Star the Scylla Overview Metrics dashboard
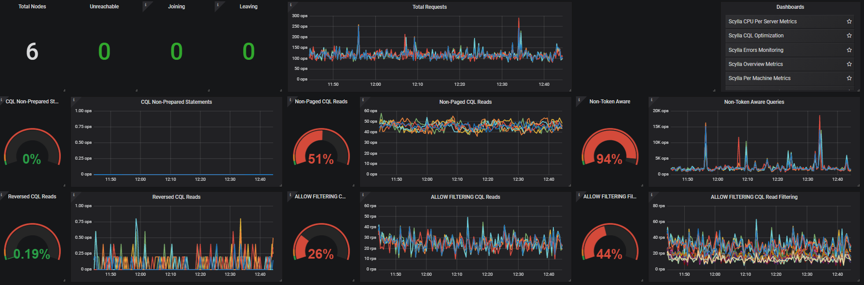864x285 pixels. coord(849,64)
